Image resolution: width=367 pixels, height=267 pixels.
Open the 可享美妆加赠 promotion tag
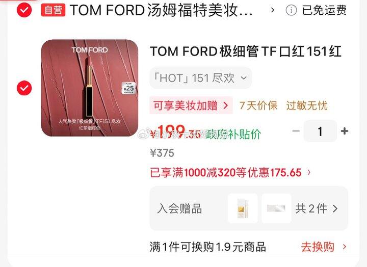point(191,105)
